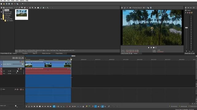Screen dimensions: 197x110
Task: Open the Edit menu
Action: [5, 1]
